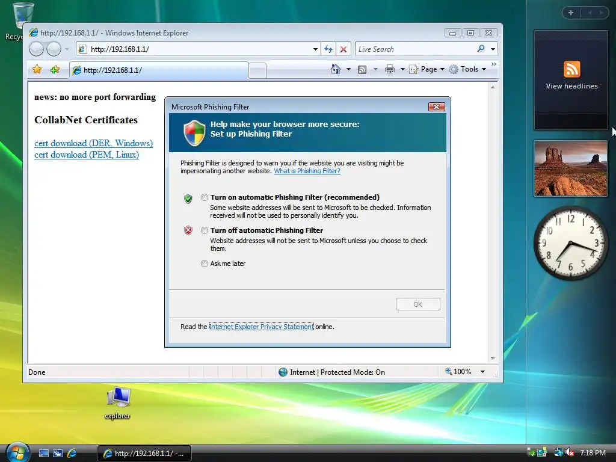Click the analog clock gadget
This screenshot has width=616, height=462.
[571, 243]
